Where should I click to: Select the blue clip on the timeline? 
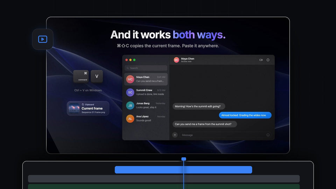pyautogui.click(x=183, y=170)
